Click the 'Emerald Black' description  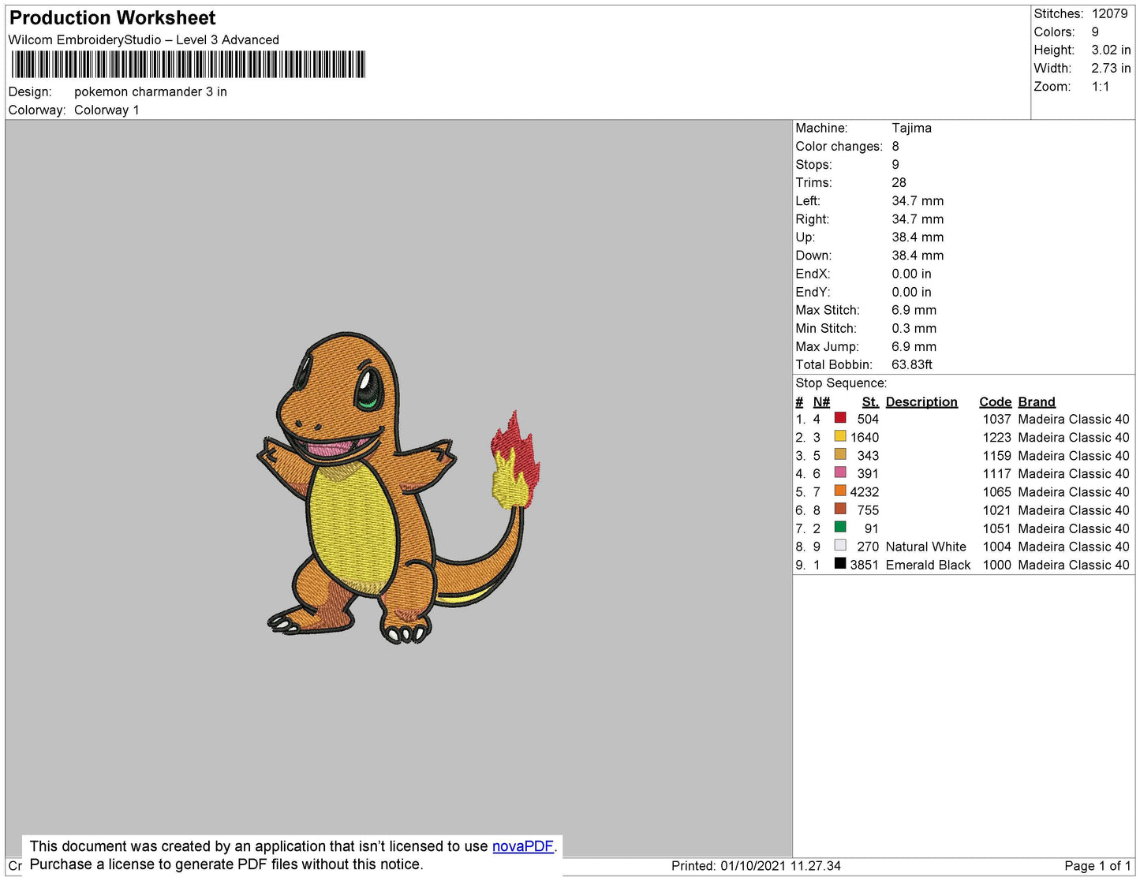click(x=928, y=566)
